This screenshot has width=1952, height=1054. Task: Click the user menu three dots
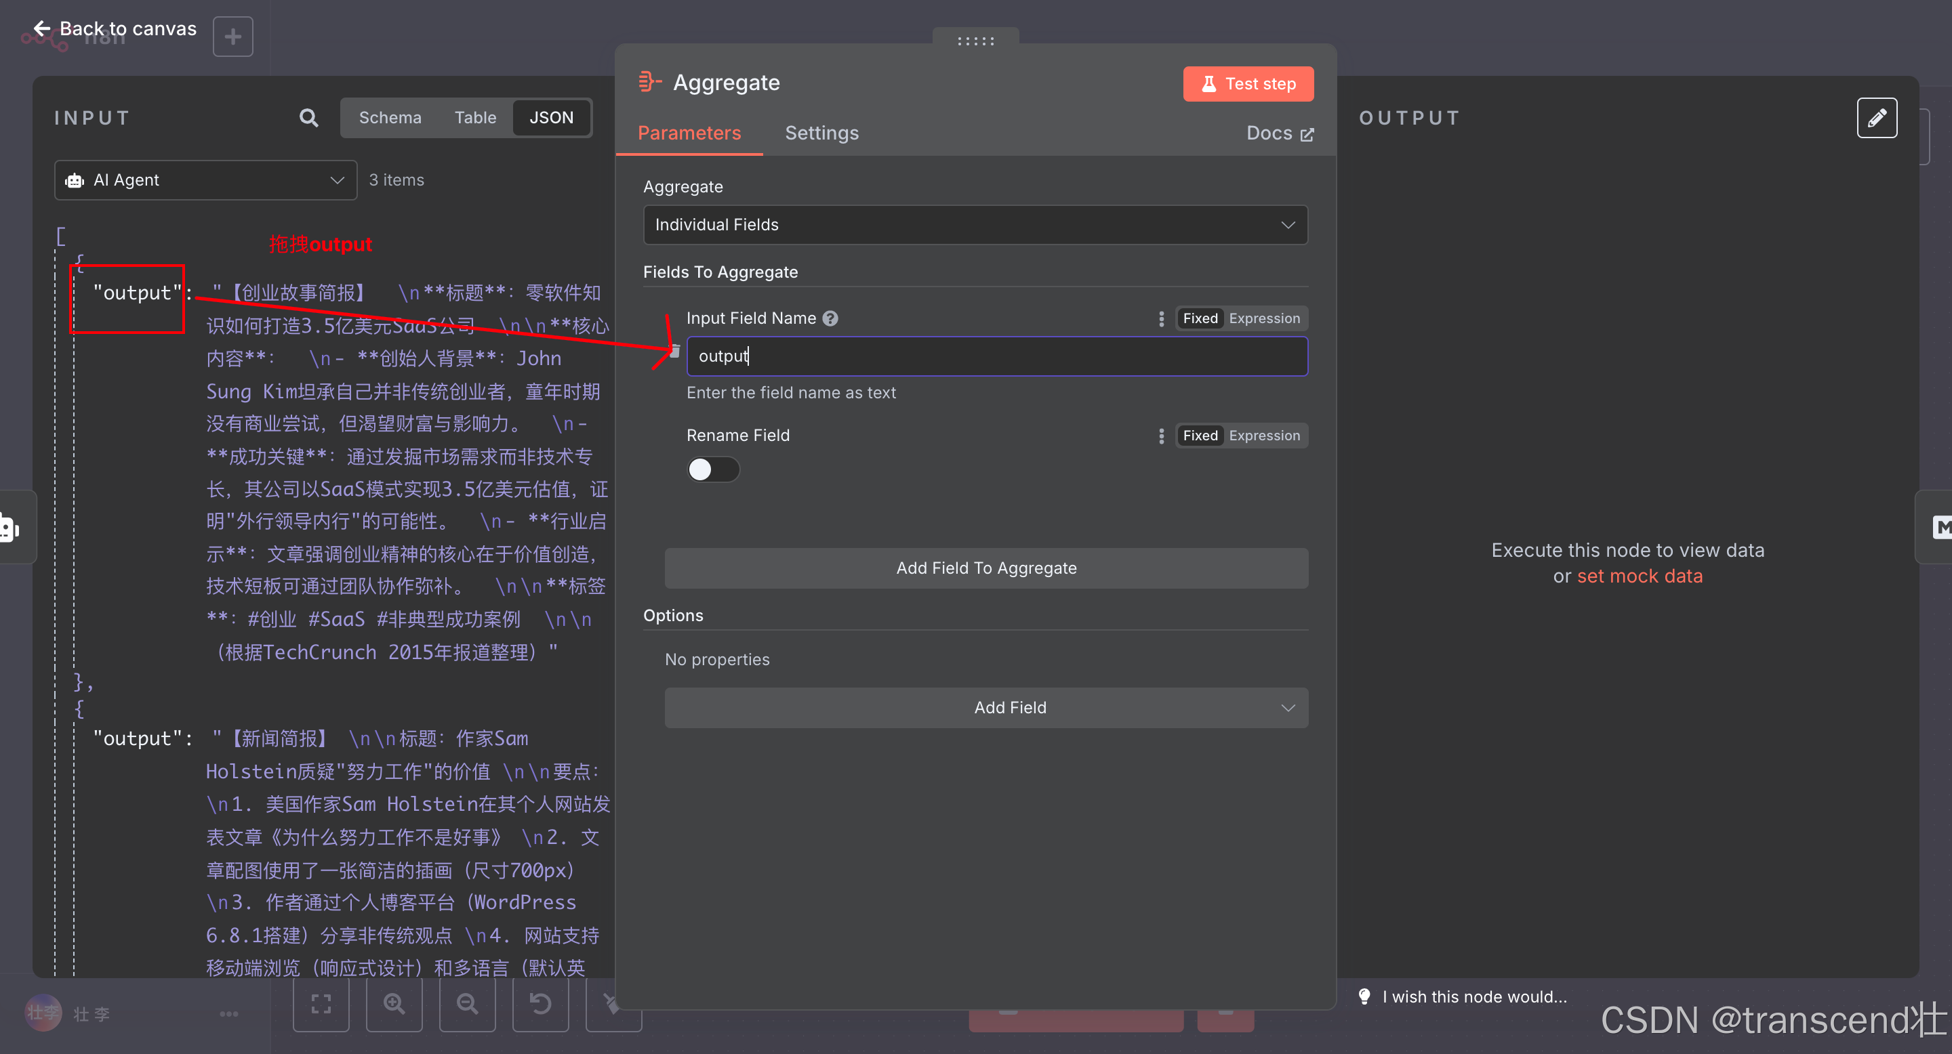229,1014
